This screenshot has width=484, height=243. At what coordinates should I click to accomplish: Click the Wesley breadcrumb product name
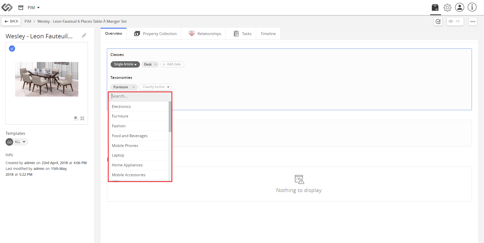coord(82,21)
